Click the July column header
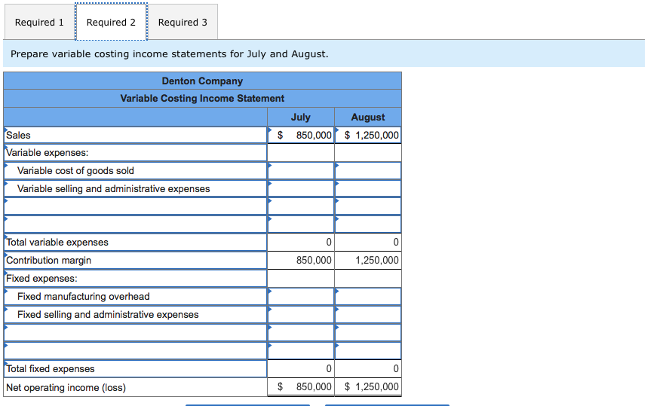The width and height of the screenshot is (672, 406). [x=301, y=118]
